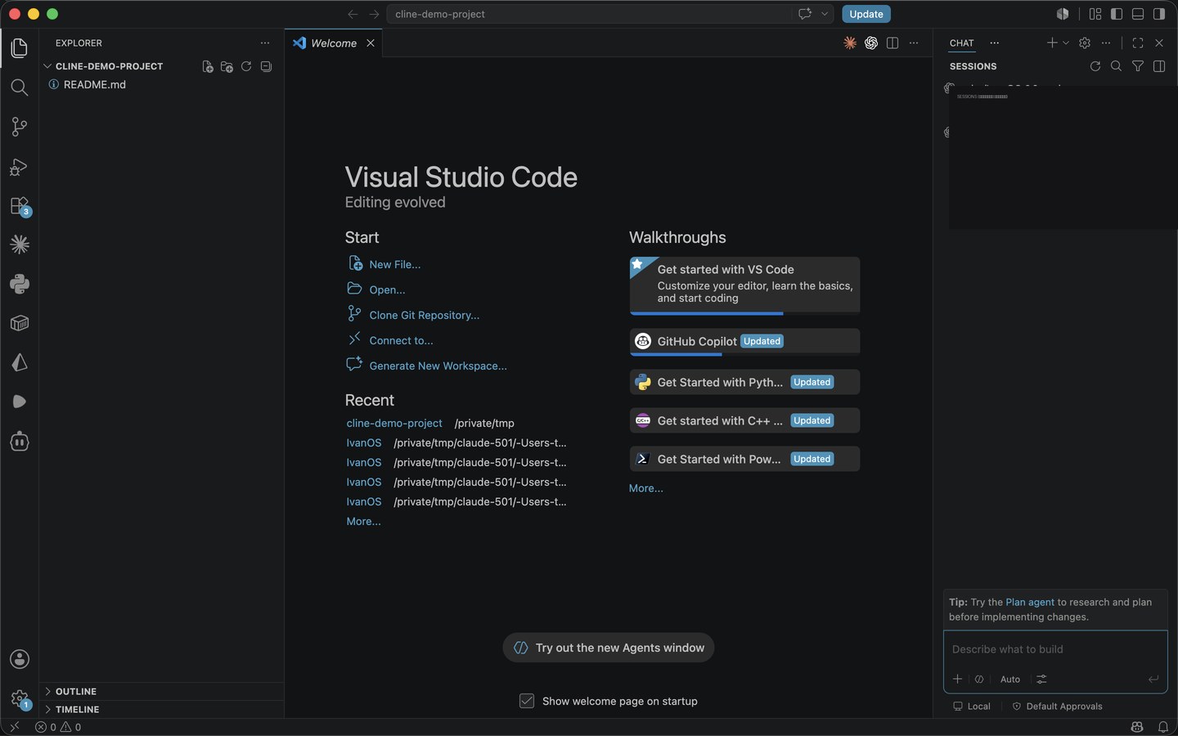The height and width of the screenshot is (736, 1178).
Task: Open the Python view in the activity bar
Action: coord(19,284)
